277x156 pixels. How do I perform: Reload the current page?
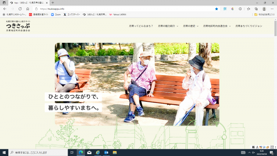click(20, 9)
